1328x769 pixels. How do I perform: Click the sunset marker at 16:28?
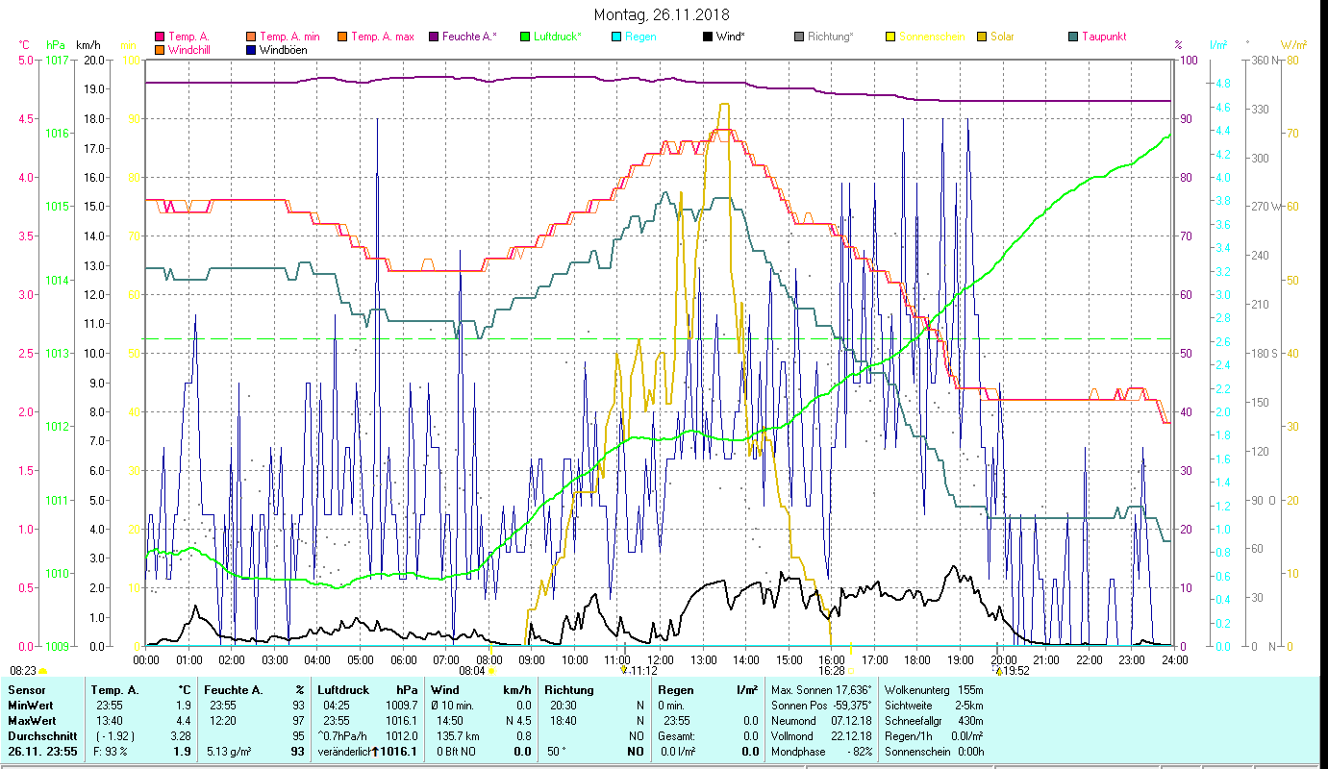point(850,671)
